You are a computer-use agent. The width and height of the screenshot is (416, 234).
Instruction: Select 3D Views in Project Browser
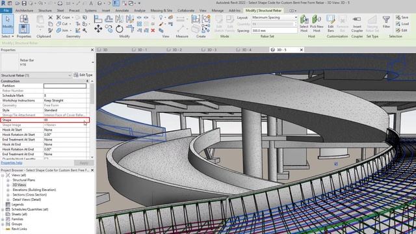[19, 185]
